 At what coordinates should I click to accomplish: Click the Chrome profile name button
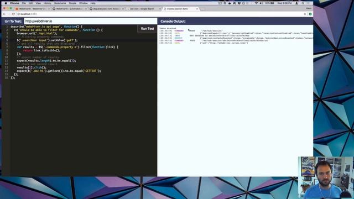point(309,9)
